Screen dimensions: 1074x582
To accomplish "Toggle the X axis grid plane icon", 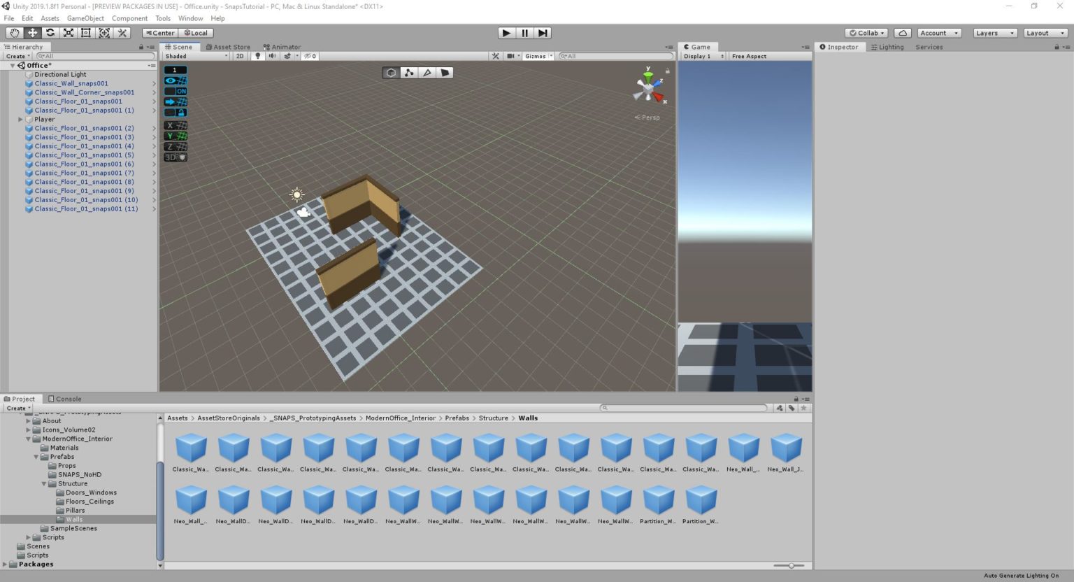I will pos(175,125).
